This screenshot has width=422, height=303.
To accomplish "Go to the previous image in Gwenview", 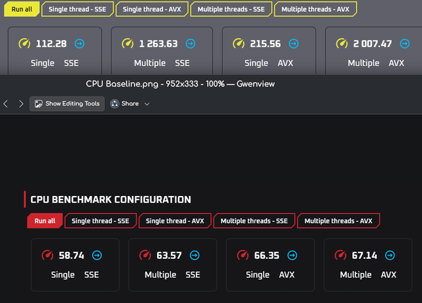I will coord(6,104).
